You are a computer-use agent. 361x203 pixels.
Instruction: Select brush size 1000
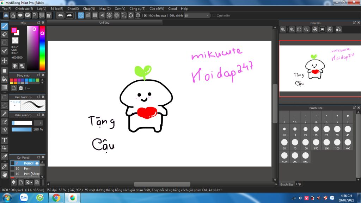tap(306, 157)
